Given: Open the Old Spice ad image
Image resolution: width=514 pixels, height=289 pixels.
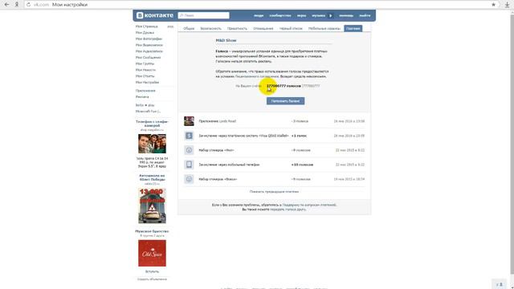Looking at the screenshot, I should click(152, 254).
